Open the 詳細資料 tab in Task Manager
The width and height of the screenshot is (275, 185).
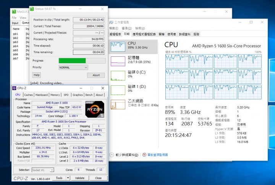tap(184, 34)
